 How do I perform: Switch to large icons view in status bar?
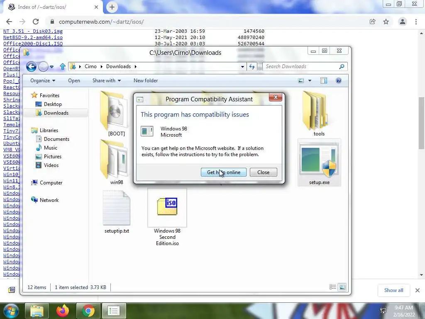click(342, 287)
